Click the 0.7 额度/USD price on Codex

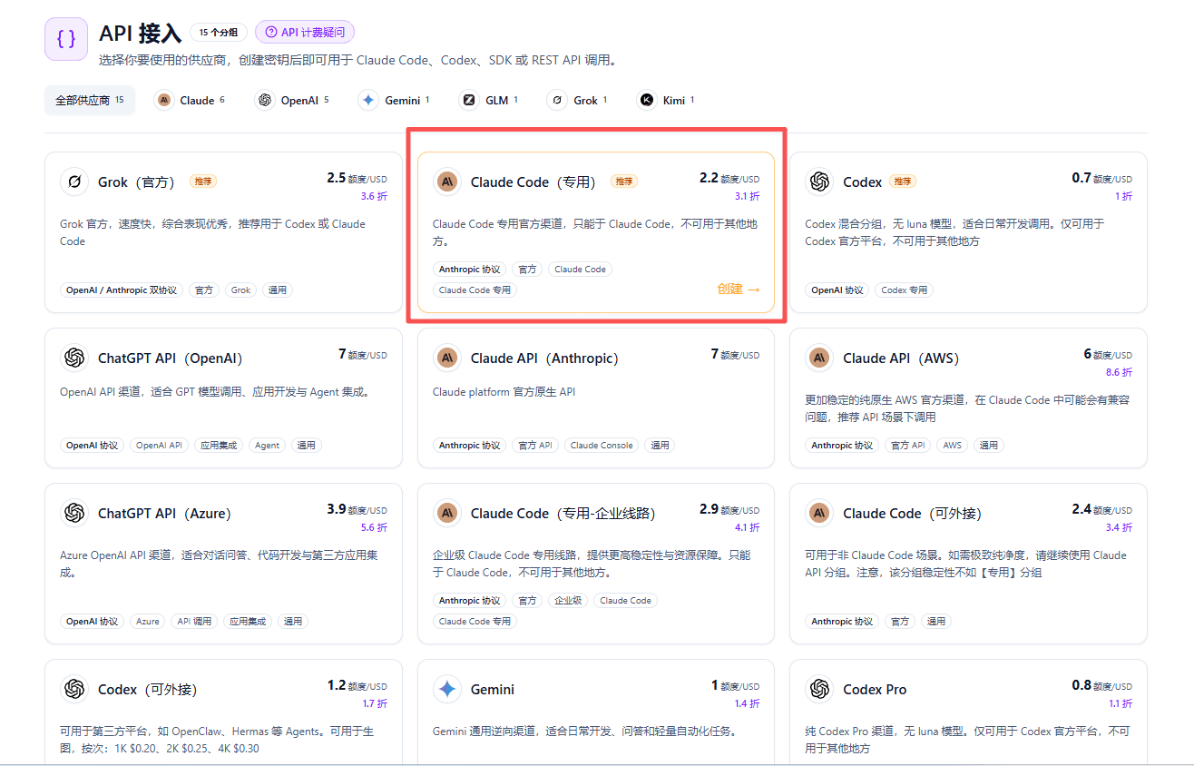point(1101,179)
